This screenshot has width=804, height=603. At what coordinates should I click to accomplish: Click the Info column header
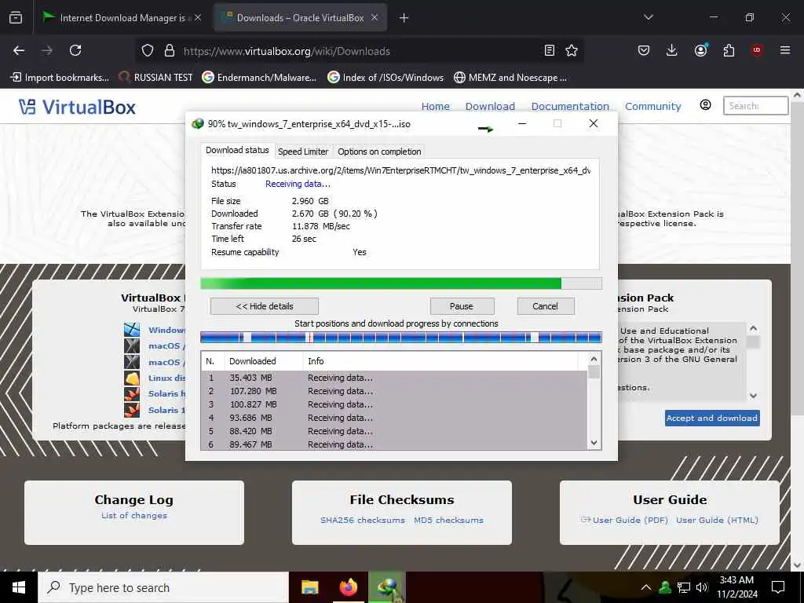(441, 361)
